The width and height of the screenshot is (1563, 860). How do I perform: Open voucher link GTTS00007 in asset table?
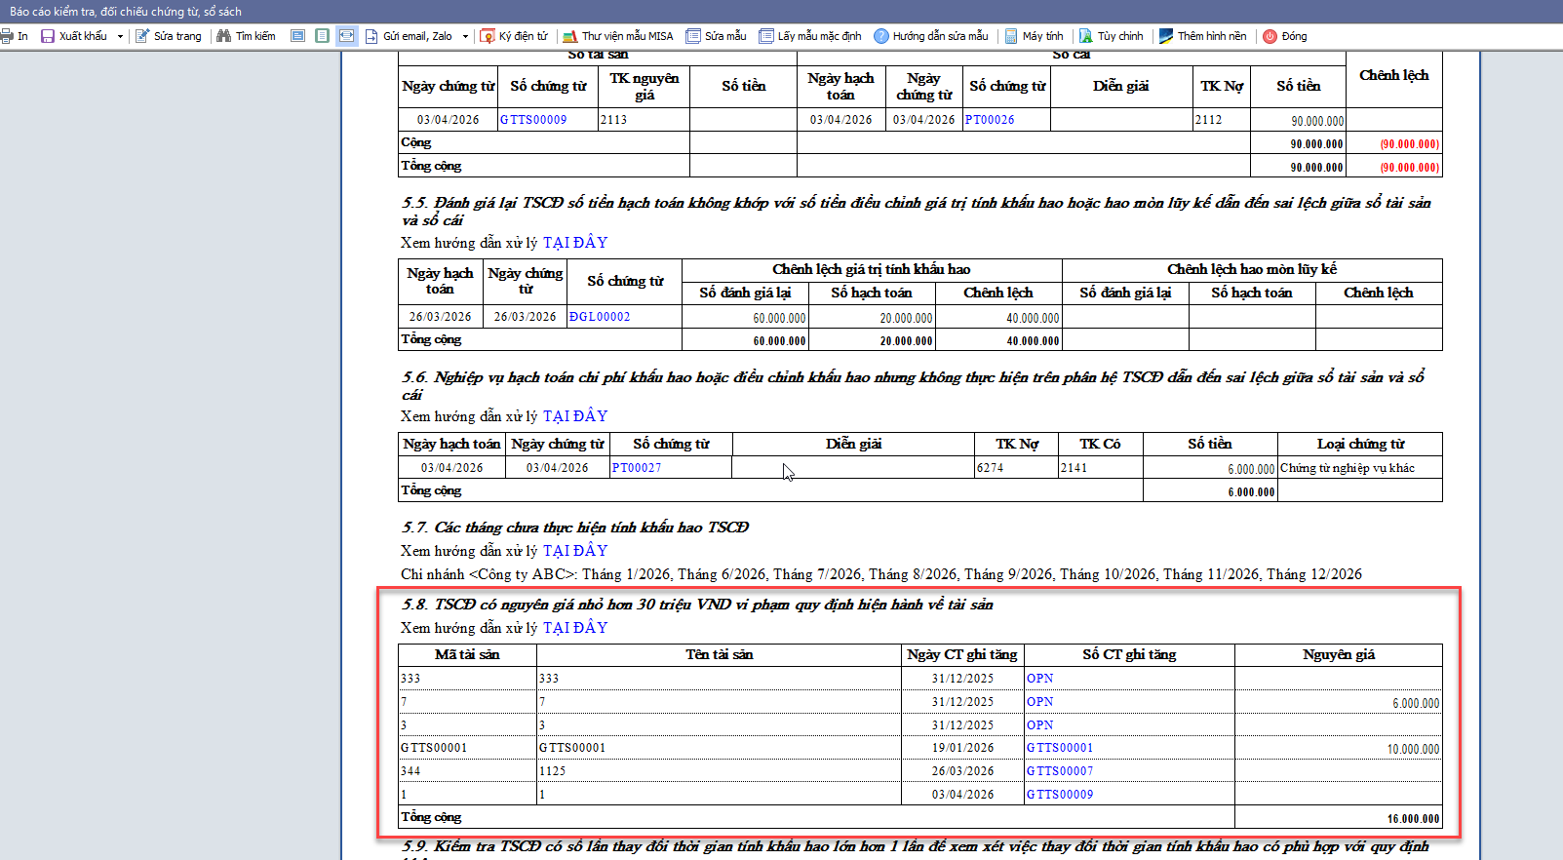pos(1060,771)
